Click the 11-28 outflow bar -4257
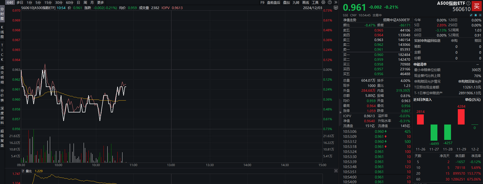Viewport: 483px width, 184px height. click(x=447, y=132)
